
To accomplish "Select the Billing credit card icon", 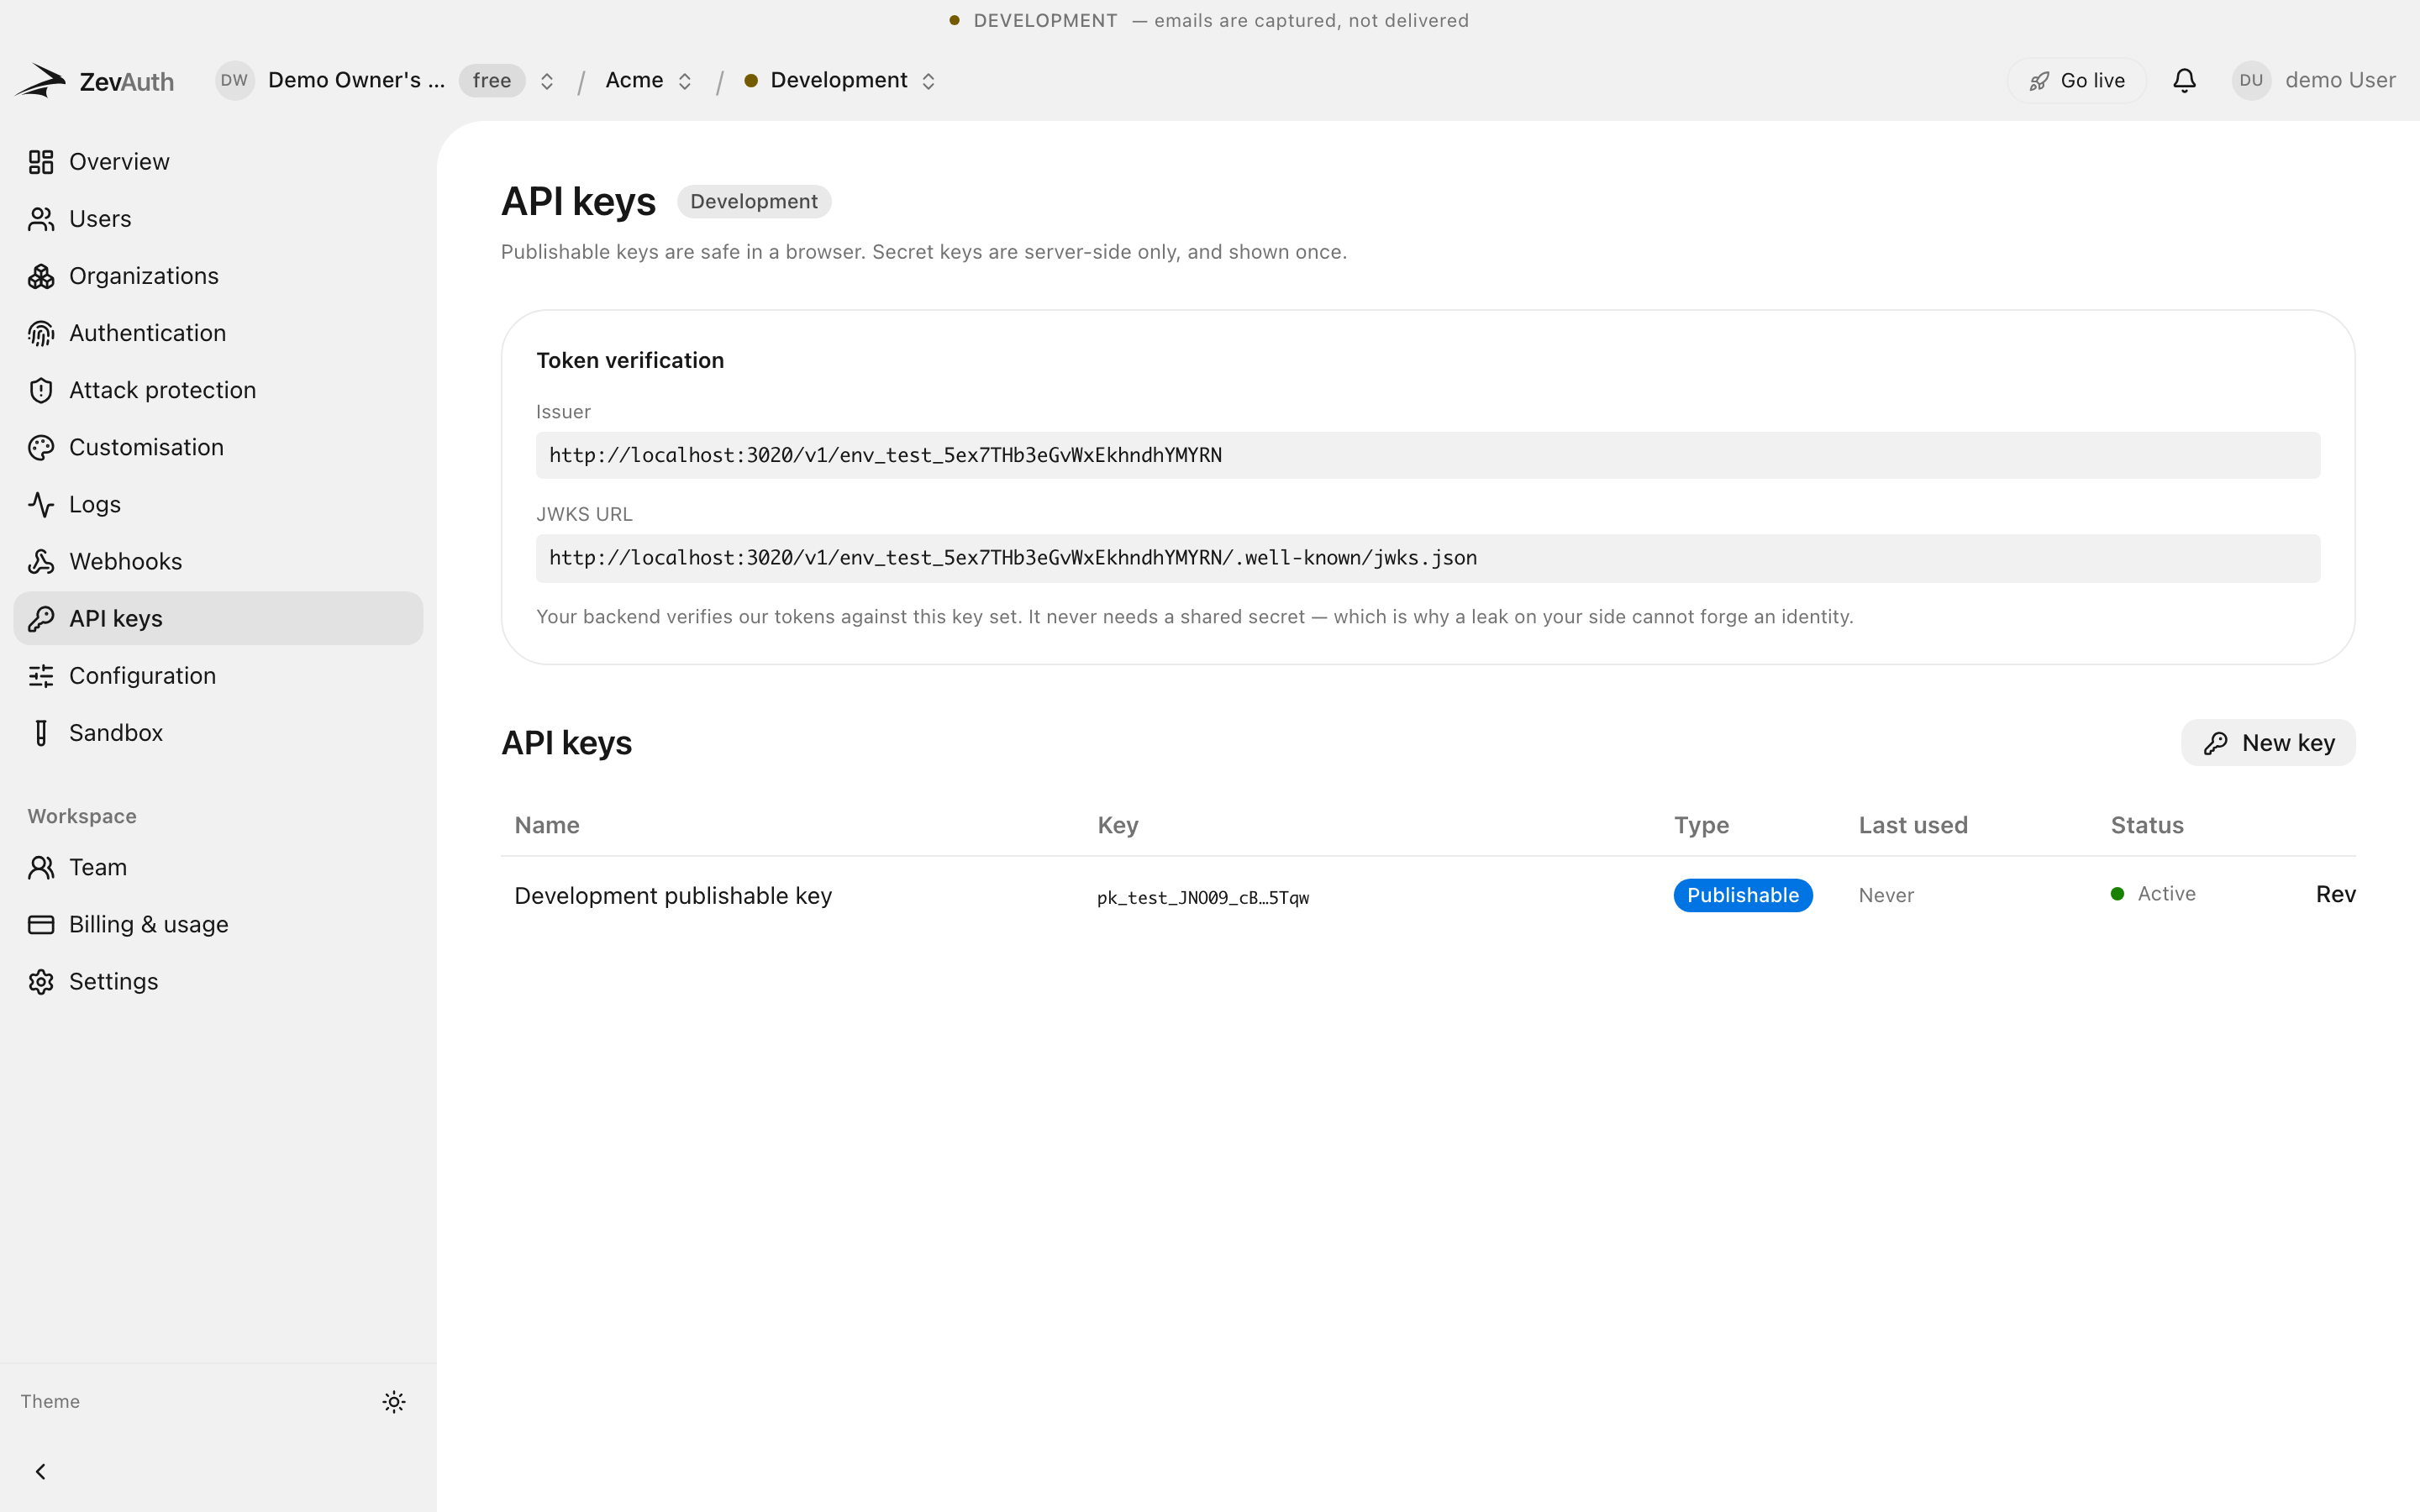I will (x=41, y=924).
